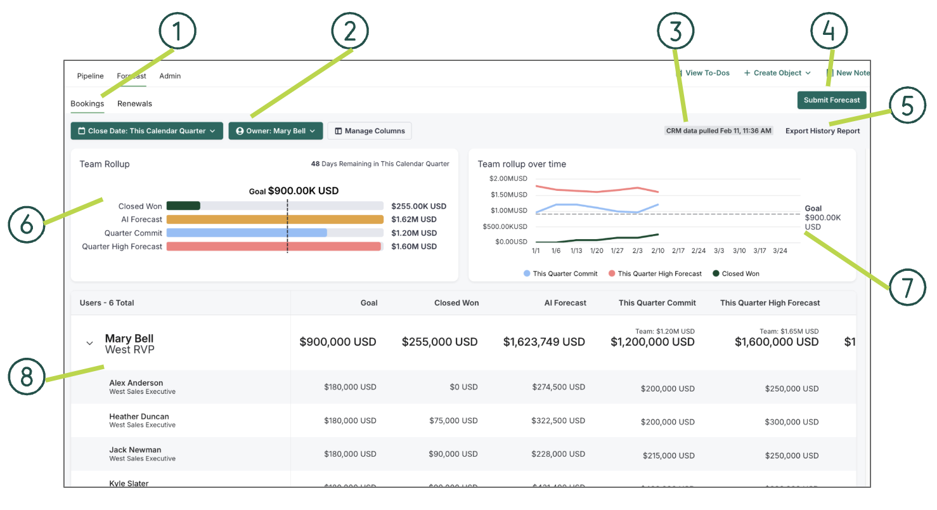Screen dimensions: 937x510
Task: Switch to the Renewals sub-tab
Action: tap(134, 103)
